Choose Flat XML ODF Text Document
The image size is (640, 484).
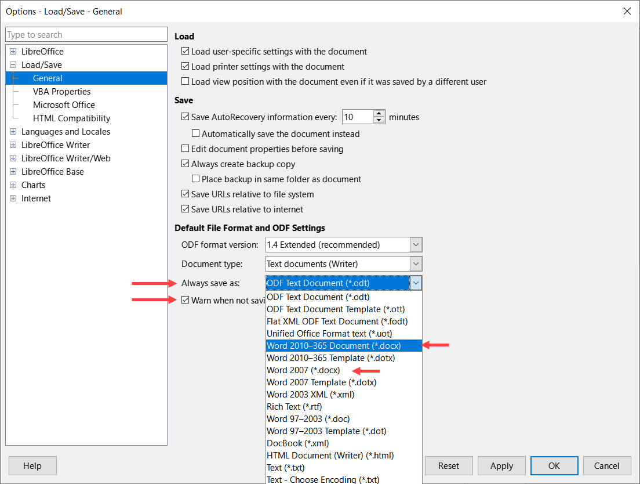[344, 322]
